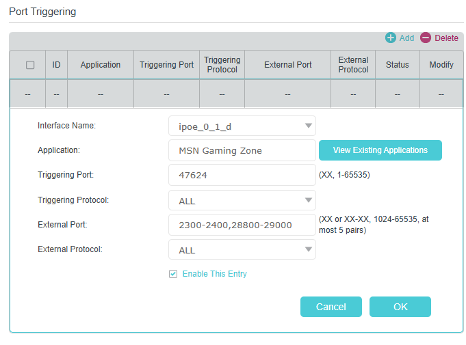Viewport: 466px width, 345px height.
Task: Click the Triggering Protocol column header
Action: 222,65
